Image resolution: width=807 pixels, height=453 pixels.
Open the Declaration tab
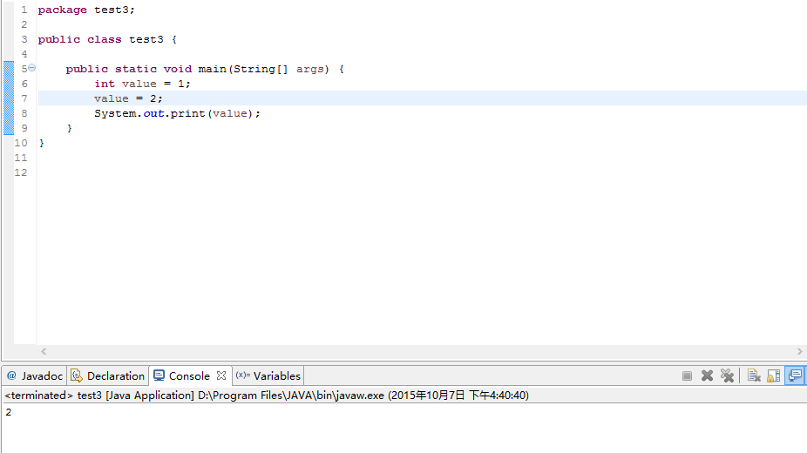107,375
